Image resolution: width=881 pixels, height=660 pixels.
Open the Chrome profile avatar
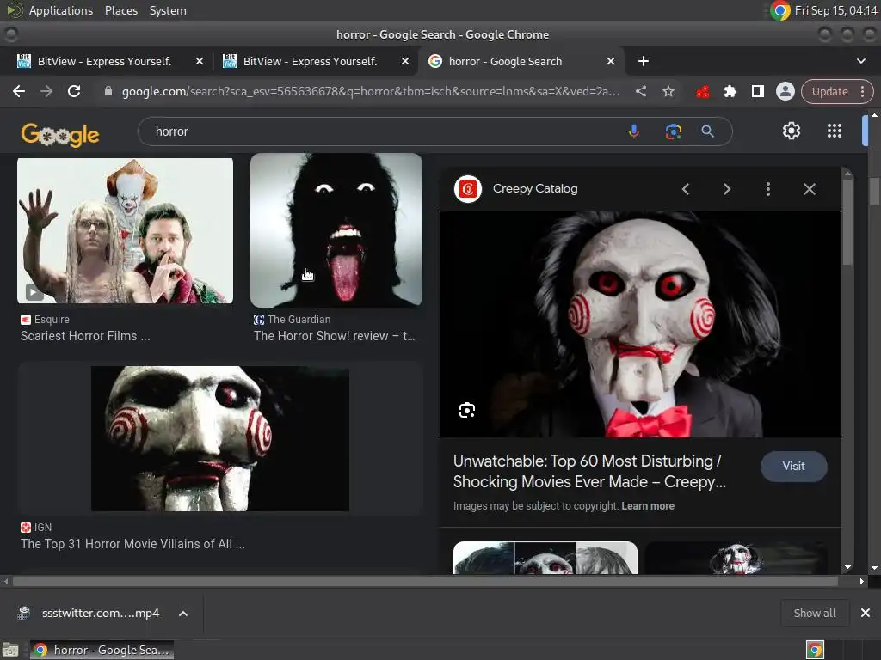(x=785, y=91)
